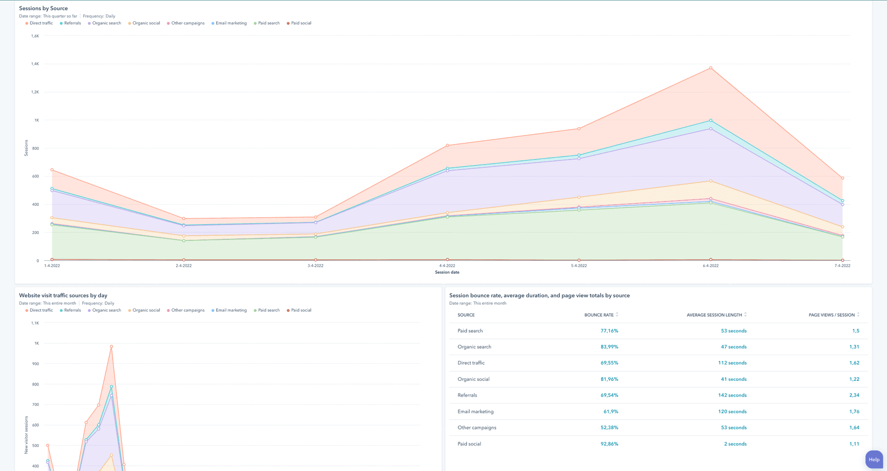
Task: Click Direct traffic data point on 7-4-2022
Action: point(843,178)
